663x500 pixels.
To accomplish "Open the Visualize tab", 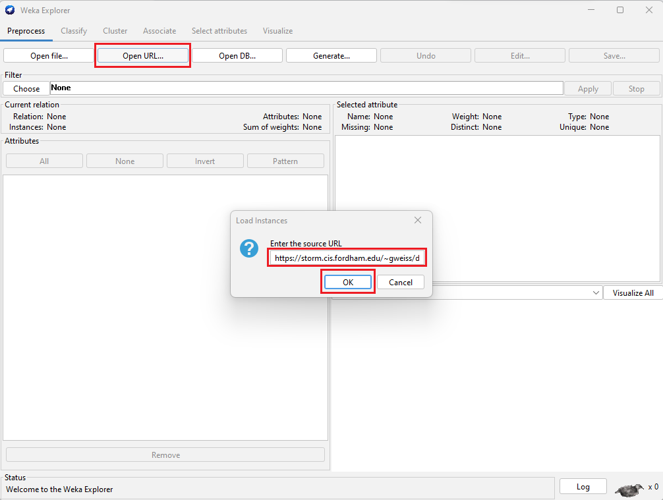I will tap(278, 31).
